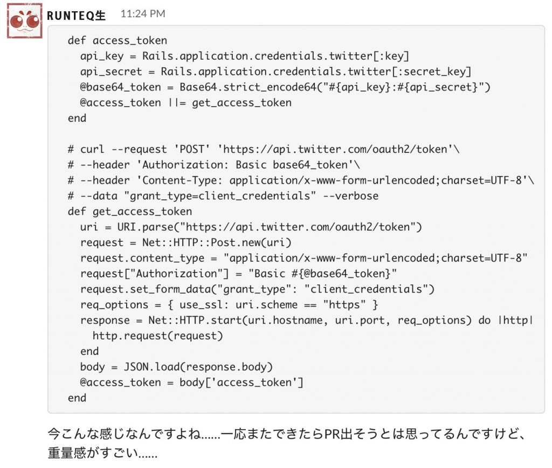Click the Japanese message text below code
The height and width of the screenshot is (468, 552).
click(287, 443)
